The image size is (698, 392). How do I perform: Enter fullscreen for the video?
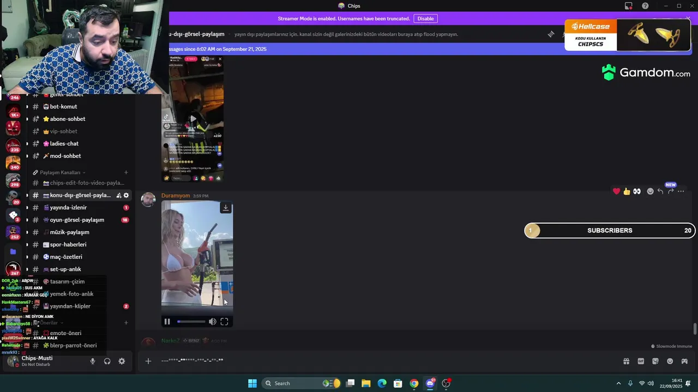click(224, 322)
